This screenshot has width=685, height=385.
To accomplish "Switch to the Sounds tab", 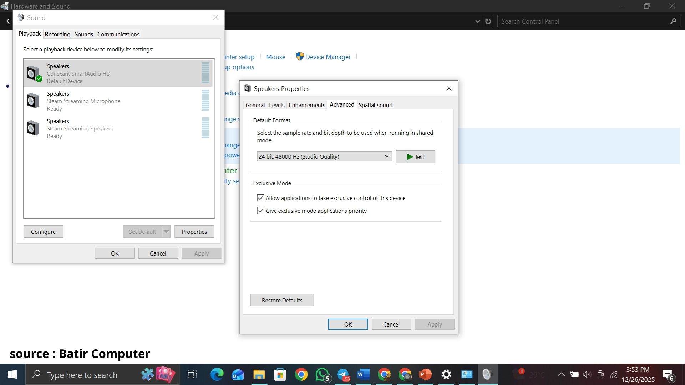I will point(84,34).
